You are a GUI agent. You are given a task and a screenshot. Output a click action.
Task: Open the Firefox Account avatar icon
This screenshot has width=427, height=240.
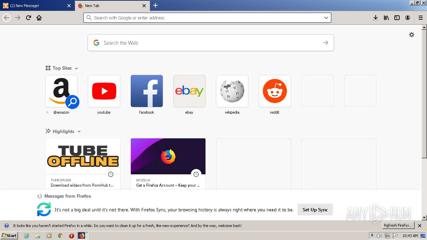408,18
